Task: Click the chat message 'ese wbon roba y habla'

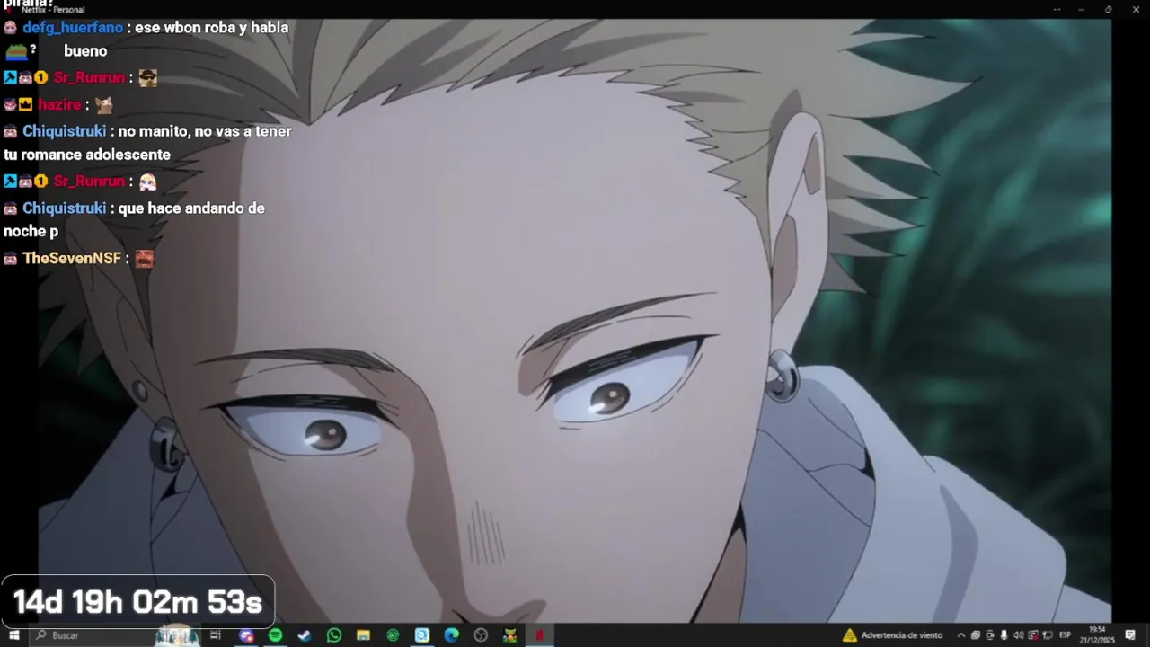Action: click(x=211, y=28)
